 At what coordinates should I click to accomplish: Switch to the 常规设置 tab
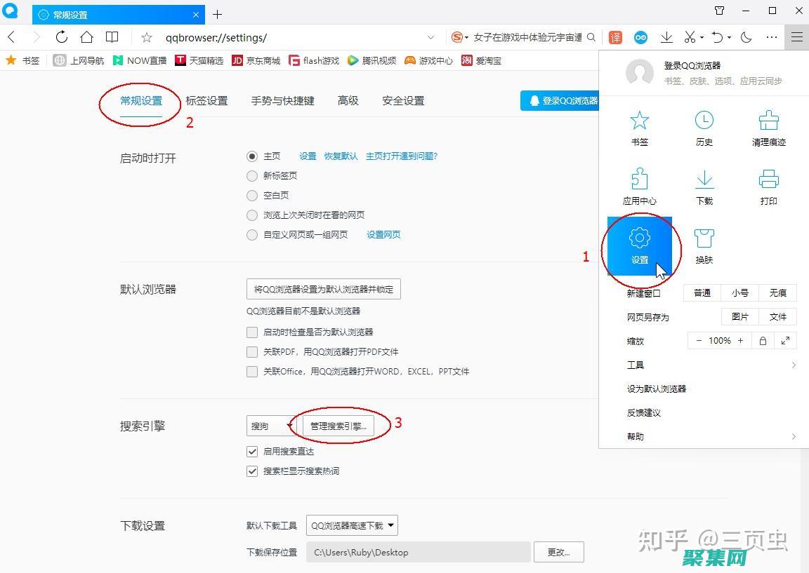point(141,100)
